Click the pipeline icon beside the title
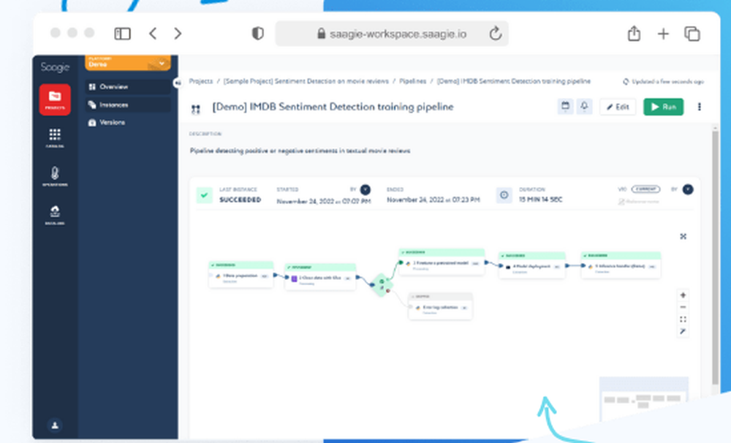 coord(196,109)
